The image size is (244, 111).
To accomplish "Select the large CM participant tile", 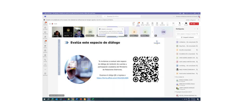I will point(163,32).
